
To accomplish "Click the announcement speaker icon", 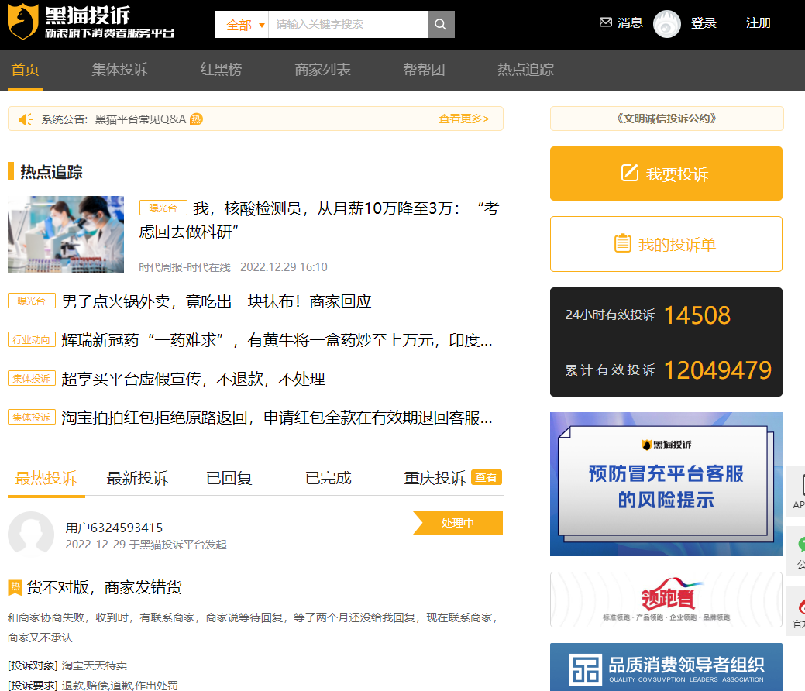I will tap(26, 119).
